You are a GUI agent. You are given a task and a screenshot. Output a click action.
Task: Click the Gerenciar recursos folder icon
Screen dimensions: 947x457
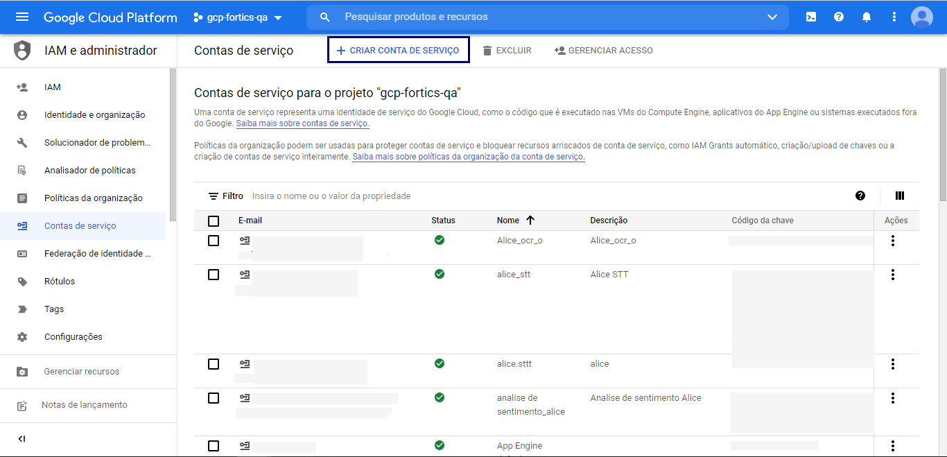click(x=22, y=372)
